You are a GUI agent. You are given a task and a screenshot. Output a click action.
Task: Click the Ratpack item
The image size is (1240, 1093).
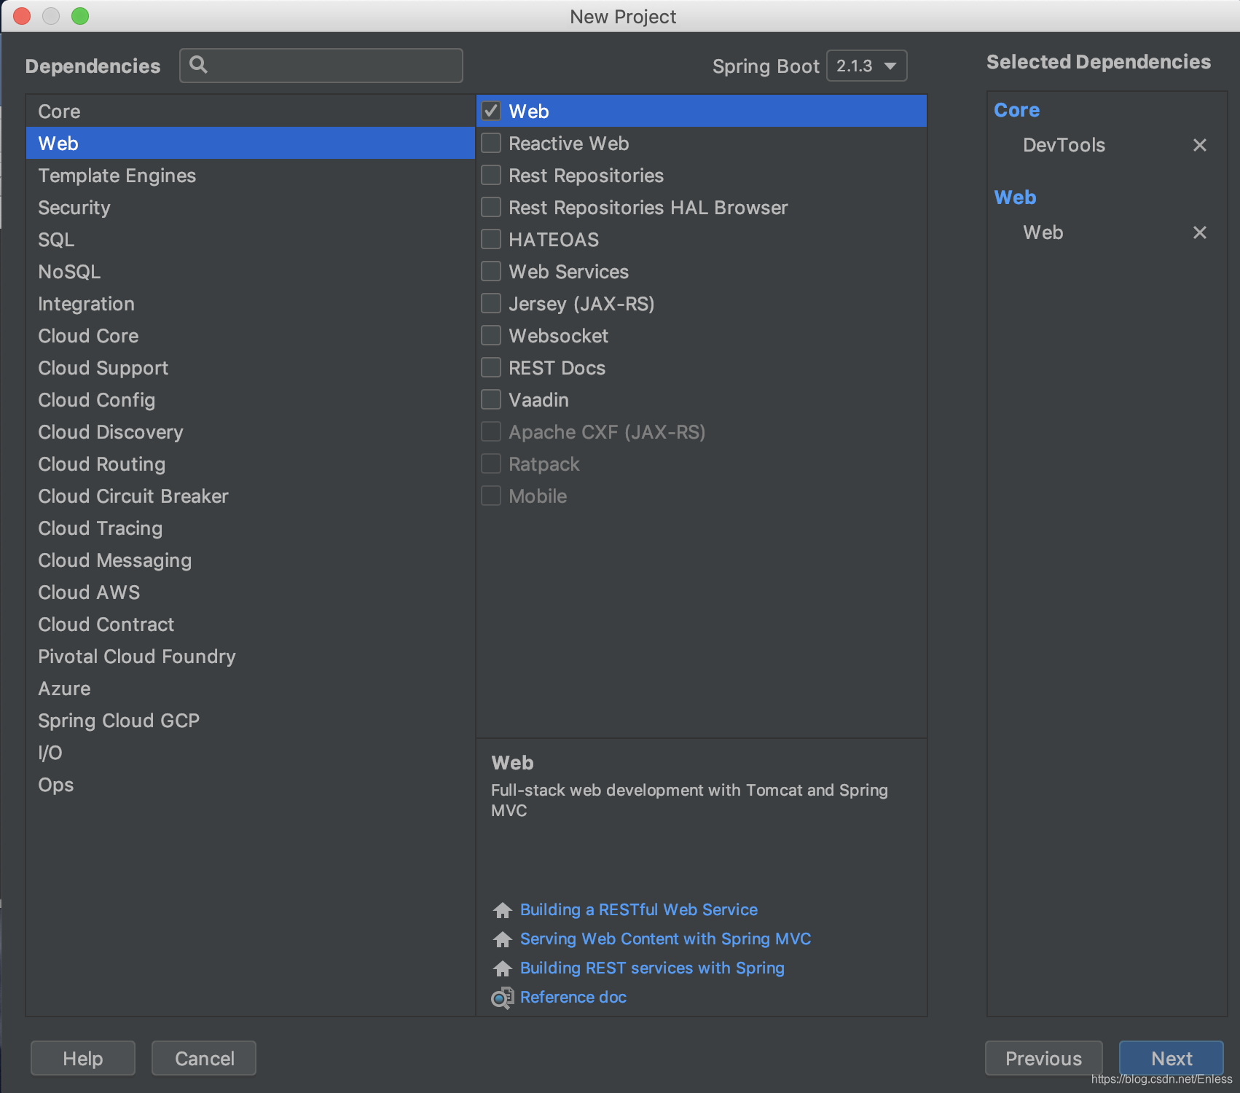click(x=701, y=464)
